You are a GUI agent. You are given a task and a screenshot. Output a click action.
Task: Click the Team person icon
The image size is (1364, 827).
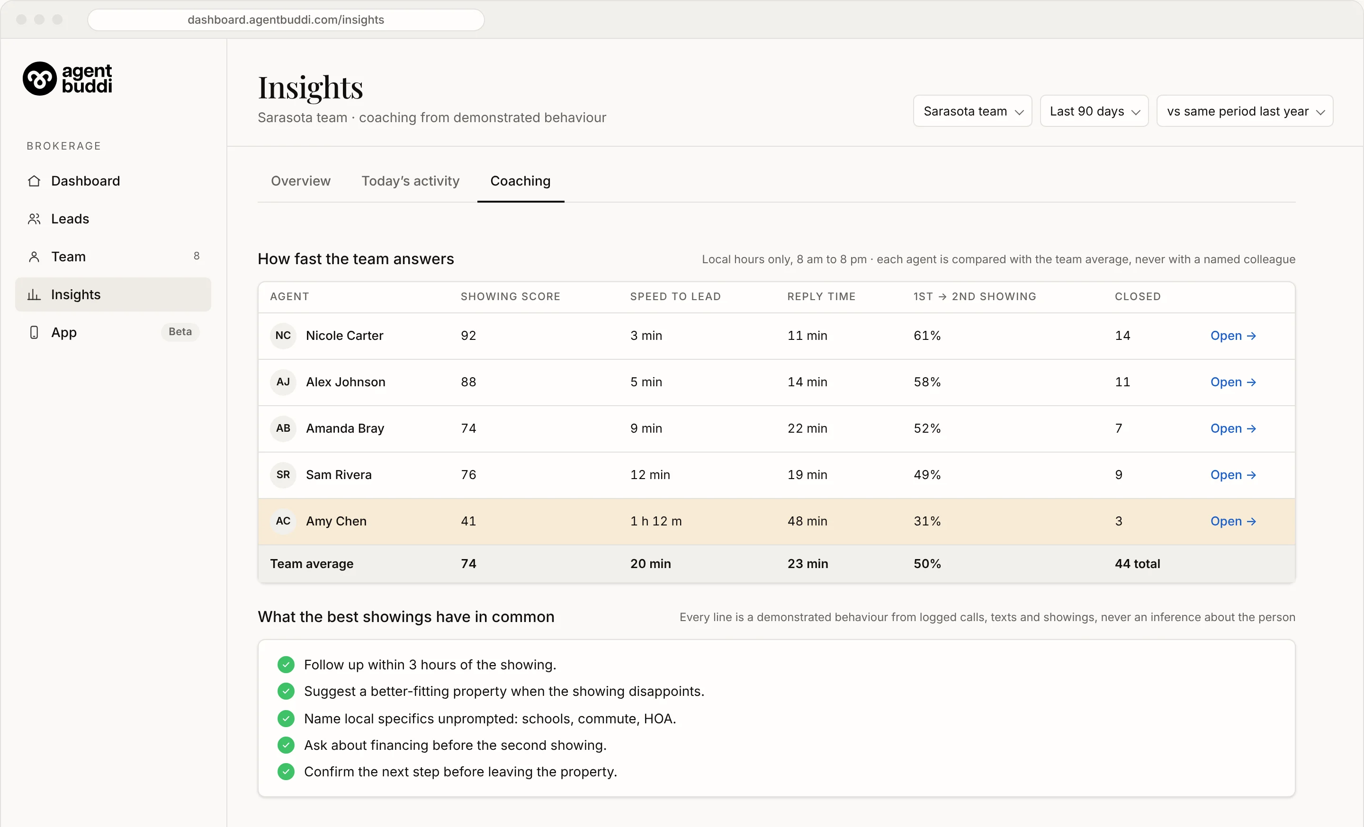tap(34, 257)
